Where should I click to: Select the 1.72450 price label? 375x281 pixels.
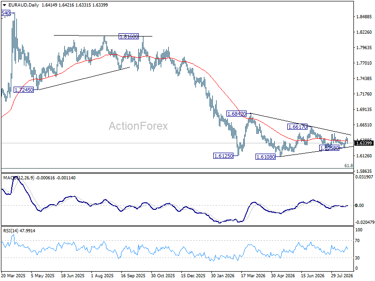(24, 90)
